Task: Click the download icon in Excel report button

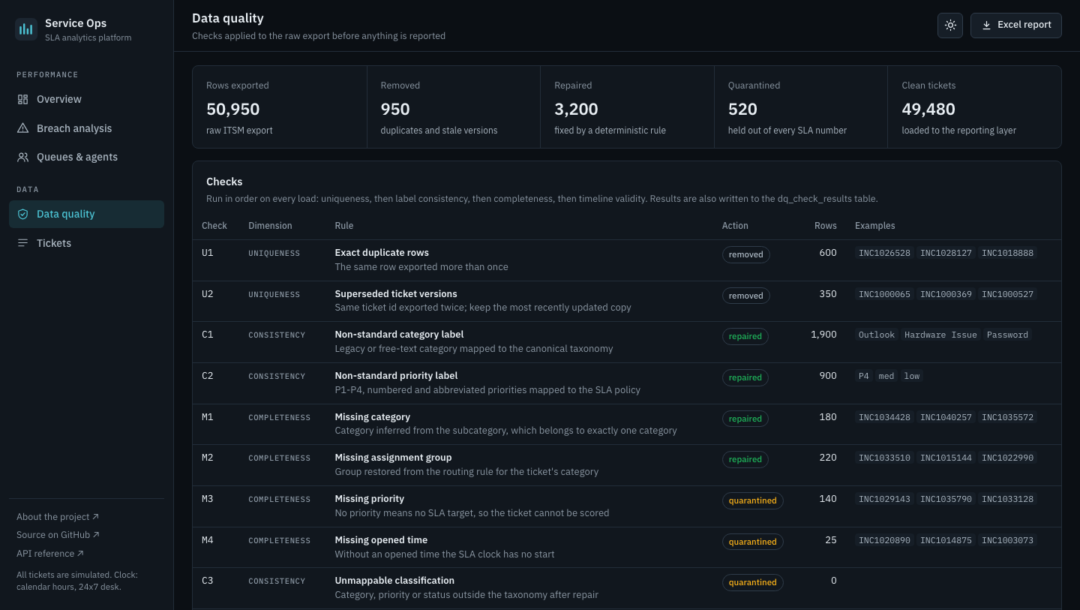Action: pyautogui.click(x=986, y=26)
